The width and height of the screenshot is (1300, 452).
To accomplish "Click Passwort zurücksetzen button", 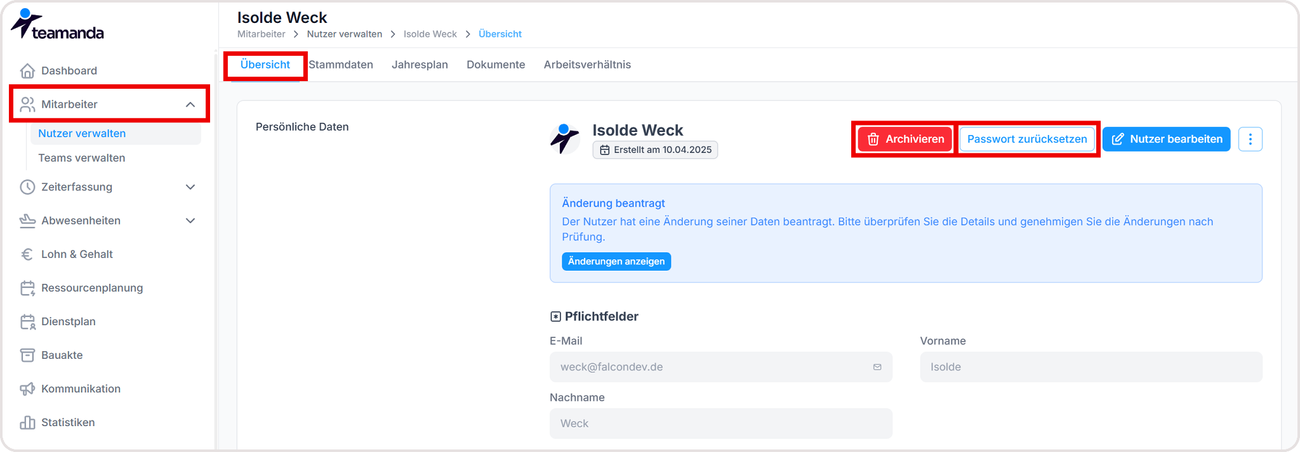I will click(1026, 139).
